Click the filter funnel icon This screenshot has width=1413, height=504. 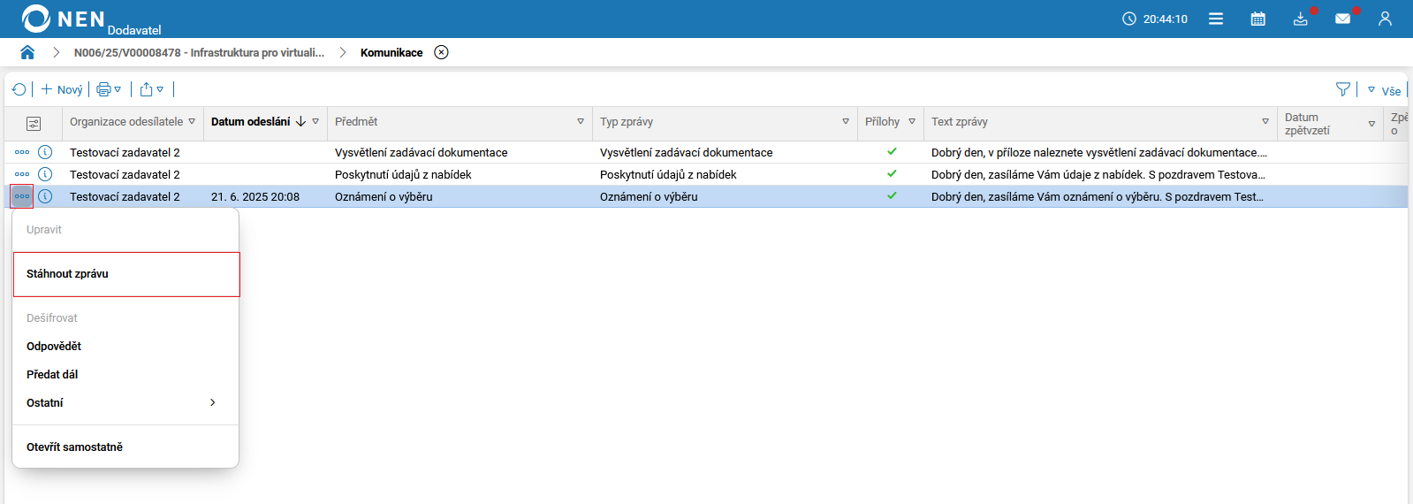coord(1342,89)
